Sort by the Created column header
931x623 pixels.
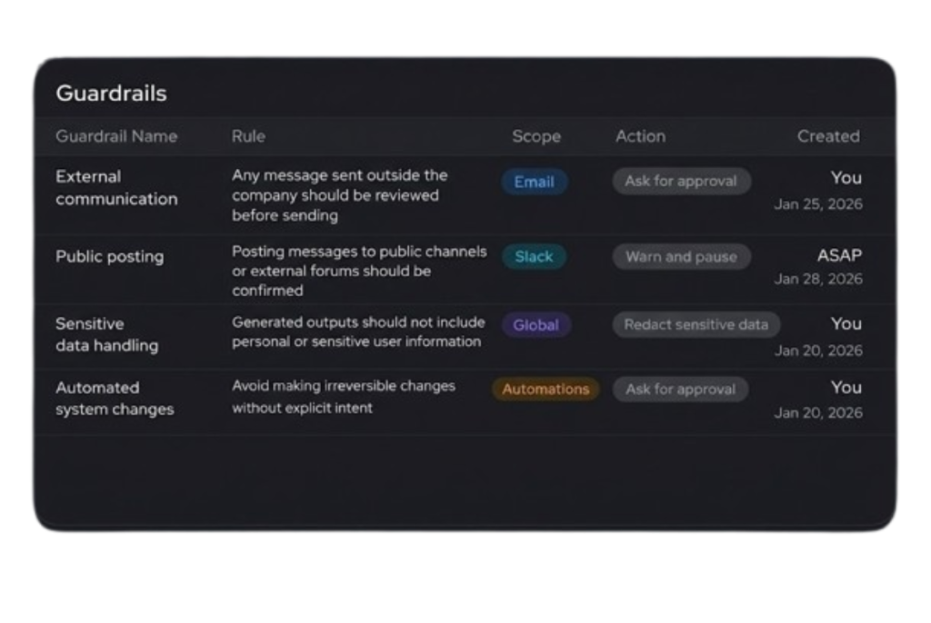coord(827,136)
